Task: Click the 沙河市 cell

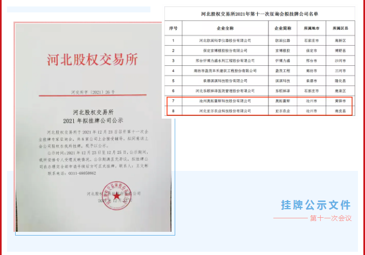Action: point(340,61)
